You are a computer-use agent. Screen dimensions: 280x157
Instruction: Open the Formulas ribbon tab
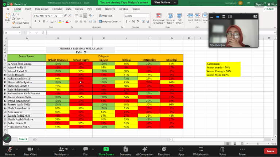coord(57,8)
